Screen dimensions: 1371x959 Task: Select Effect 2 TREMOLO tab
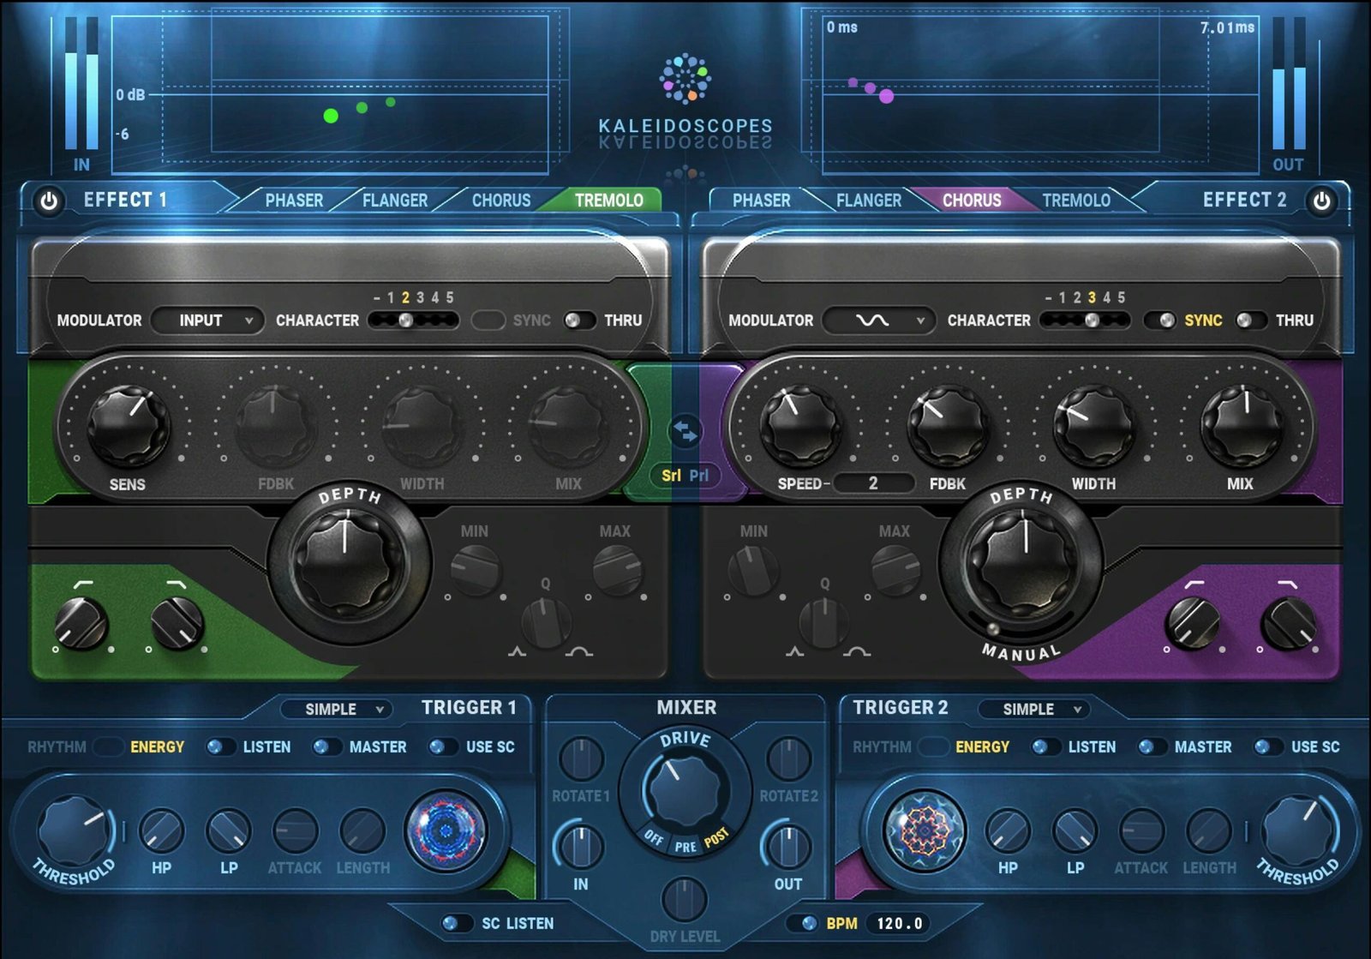(1076, 201)
